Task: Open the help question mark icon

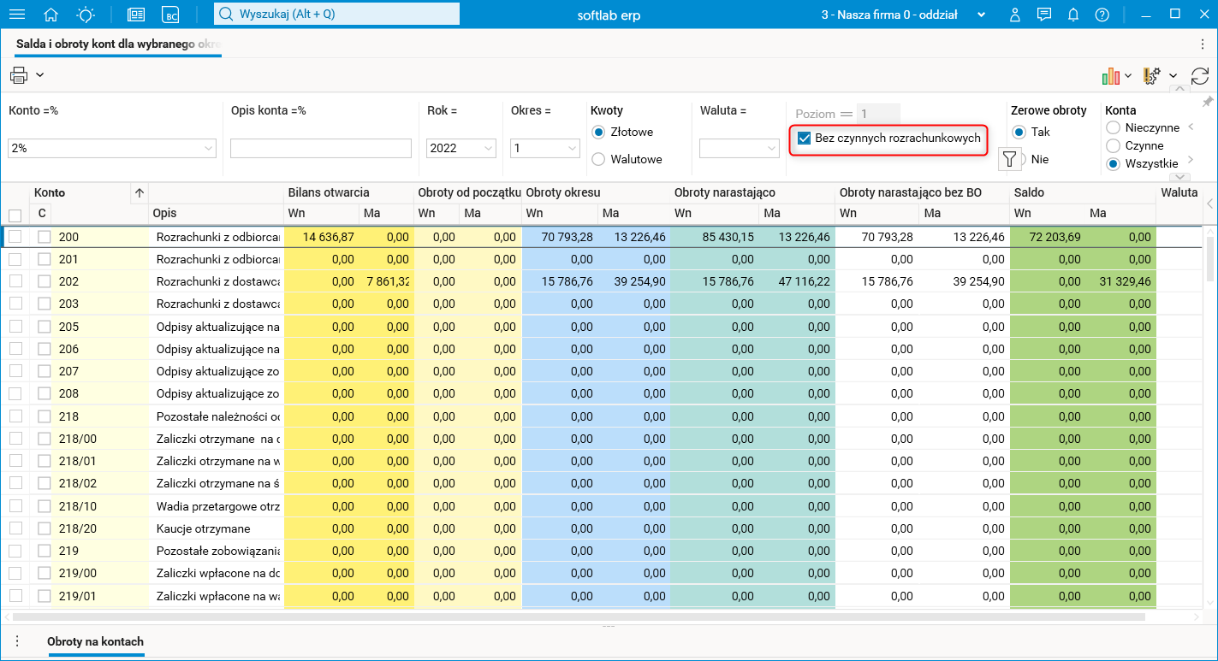Action: pos(1102,15)
